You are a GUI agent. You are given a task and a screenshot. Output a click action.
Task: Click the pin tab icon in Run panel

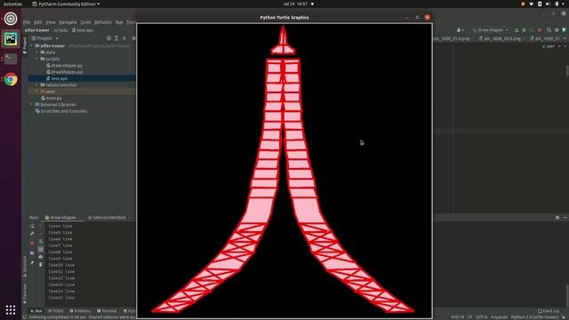pyautogui.click(x=32, y=263)
